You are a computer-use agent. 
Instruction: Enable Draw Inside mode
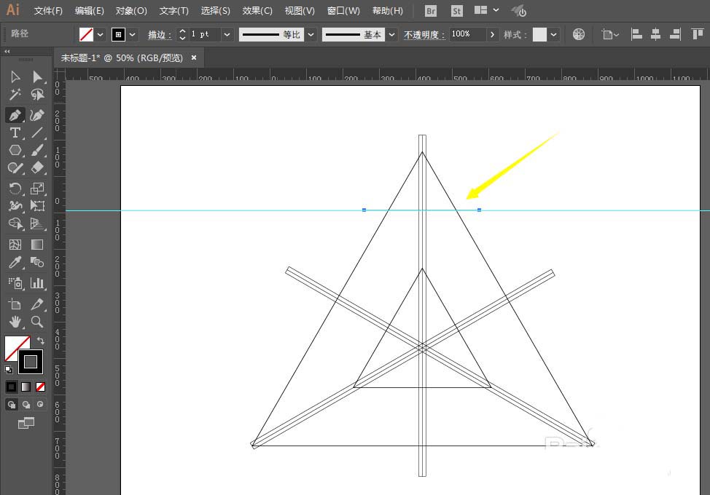pos(40,405)
